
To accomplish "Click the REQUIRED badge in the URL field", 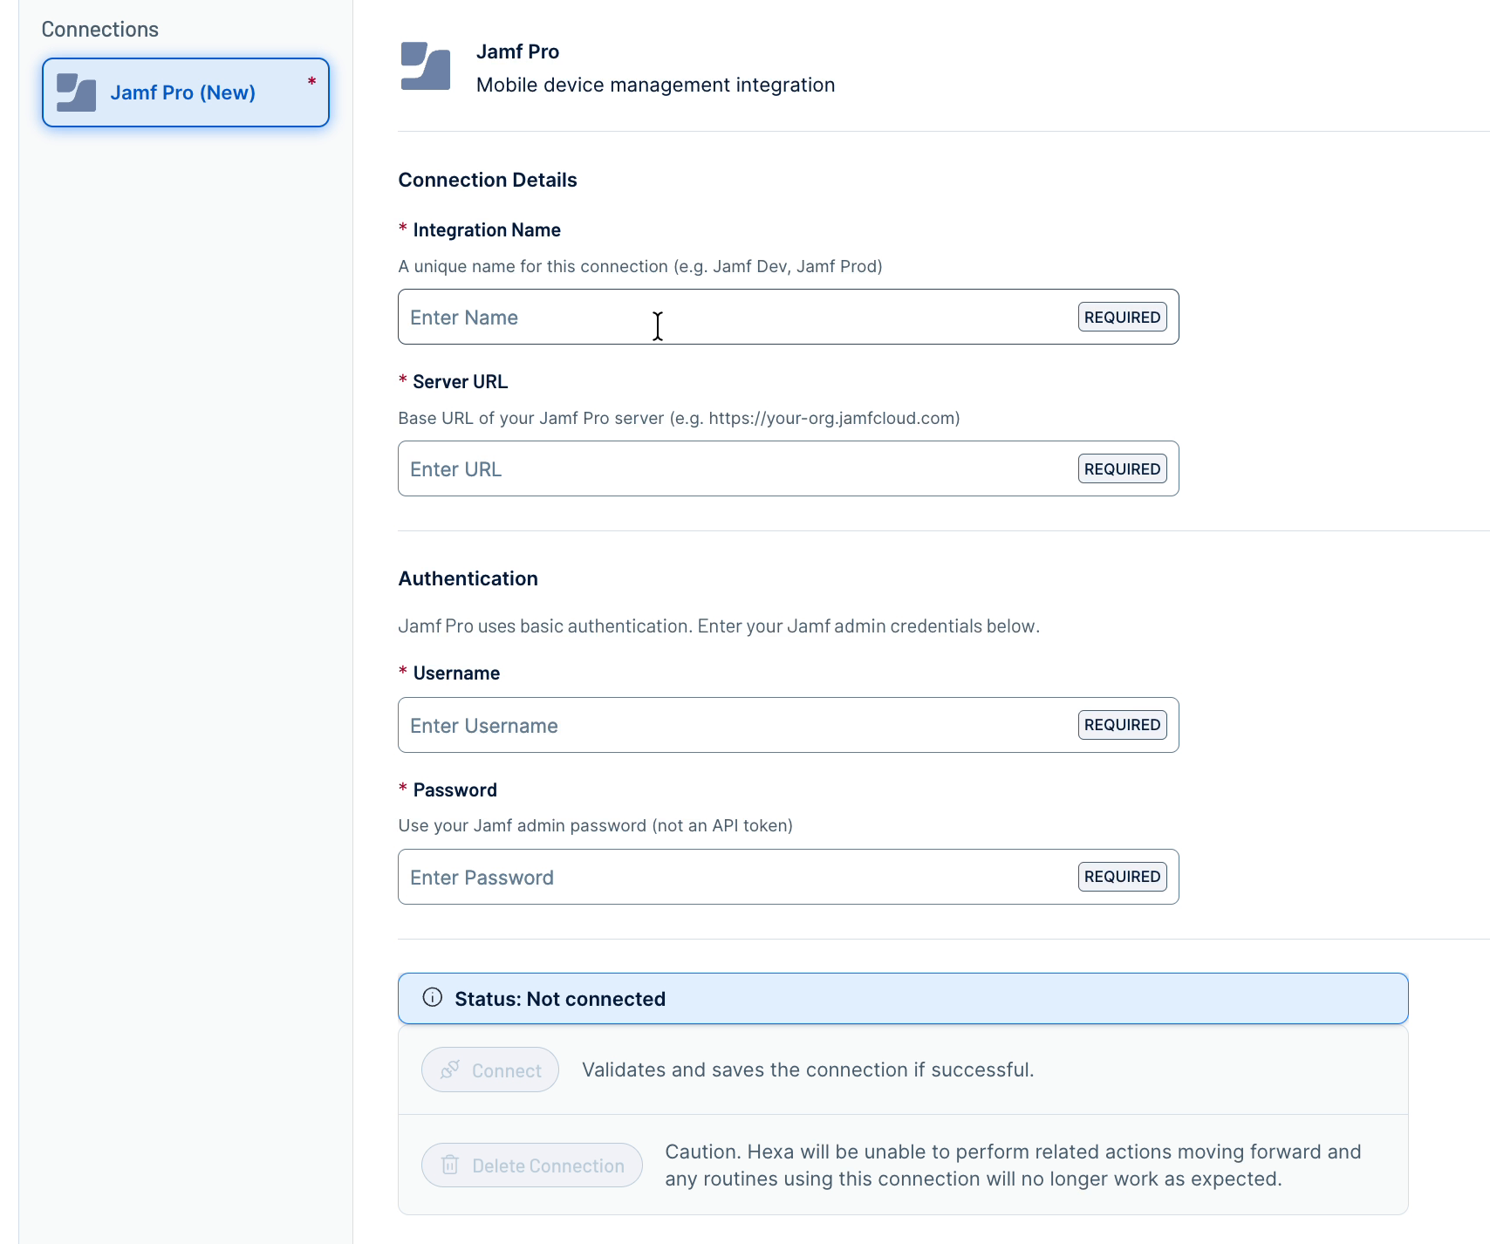I will tap(1123, 468).
